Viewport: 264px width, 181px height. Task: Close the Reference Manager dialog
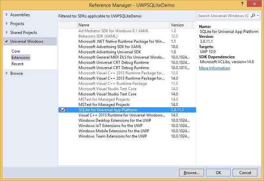(254, 4)
